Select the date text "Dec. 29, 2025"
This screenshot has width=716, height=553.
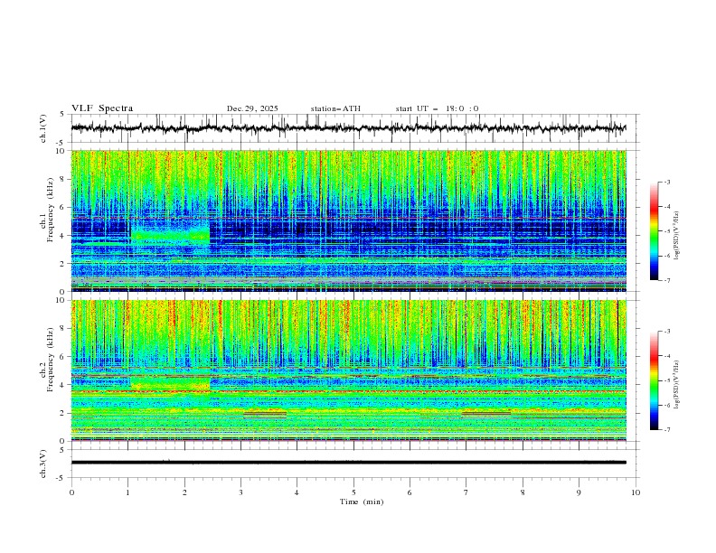pyautogui.click(x=252, y=108)
